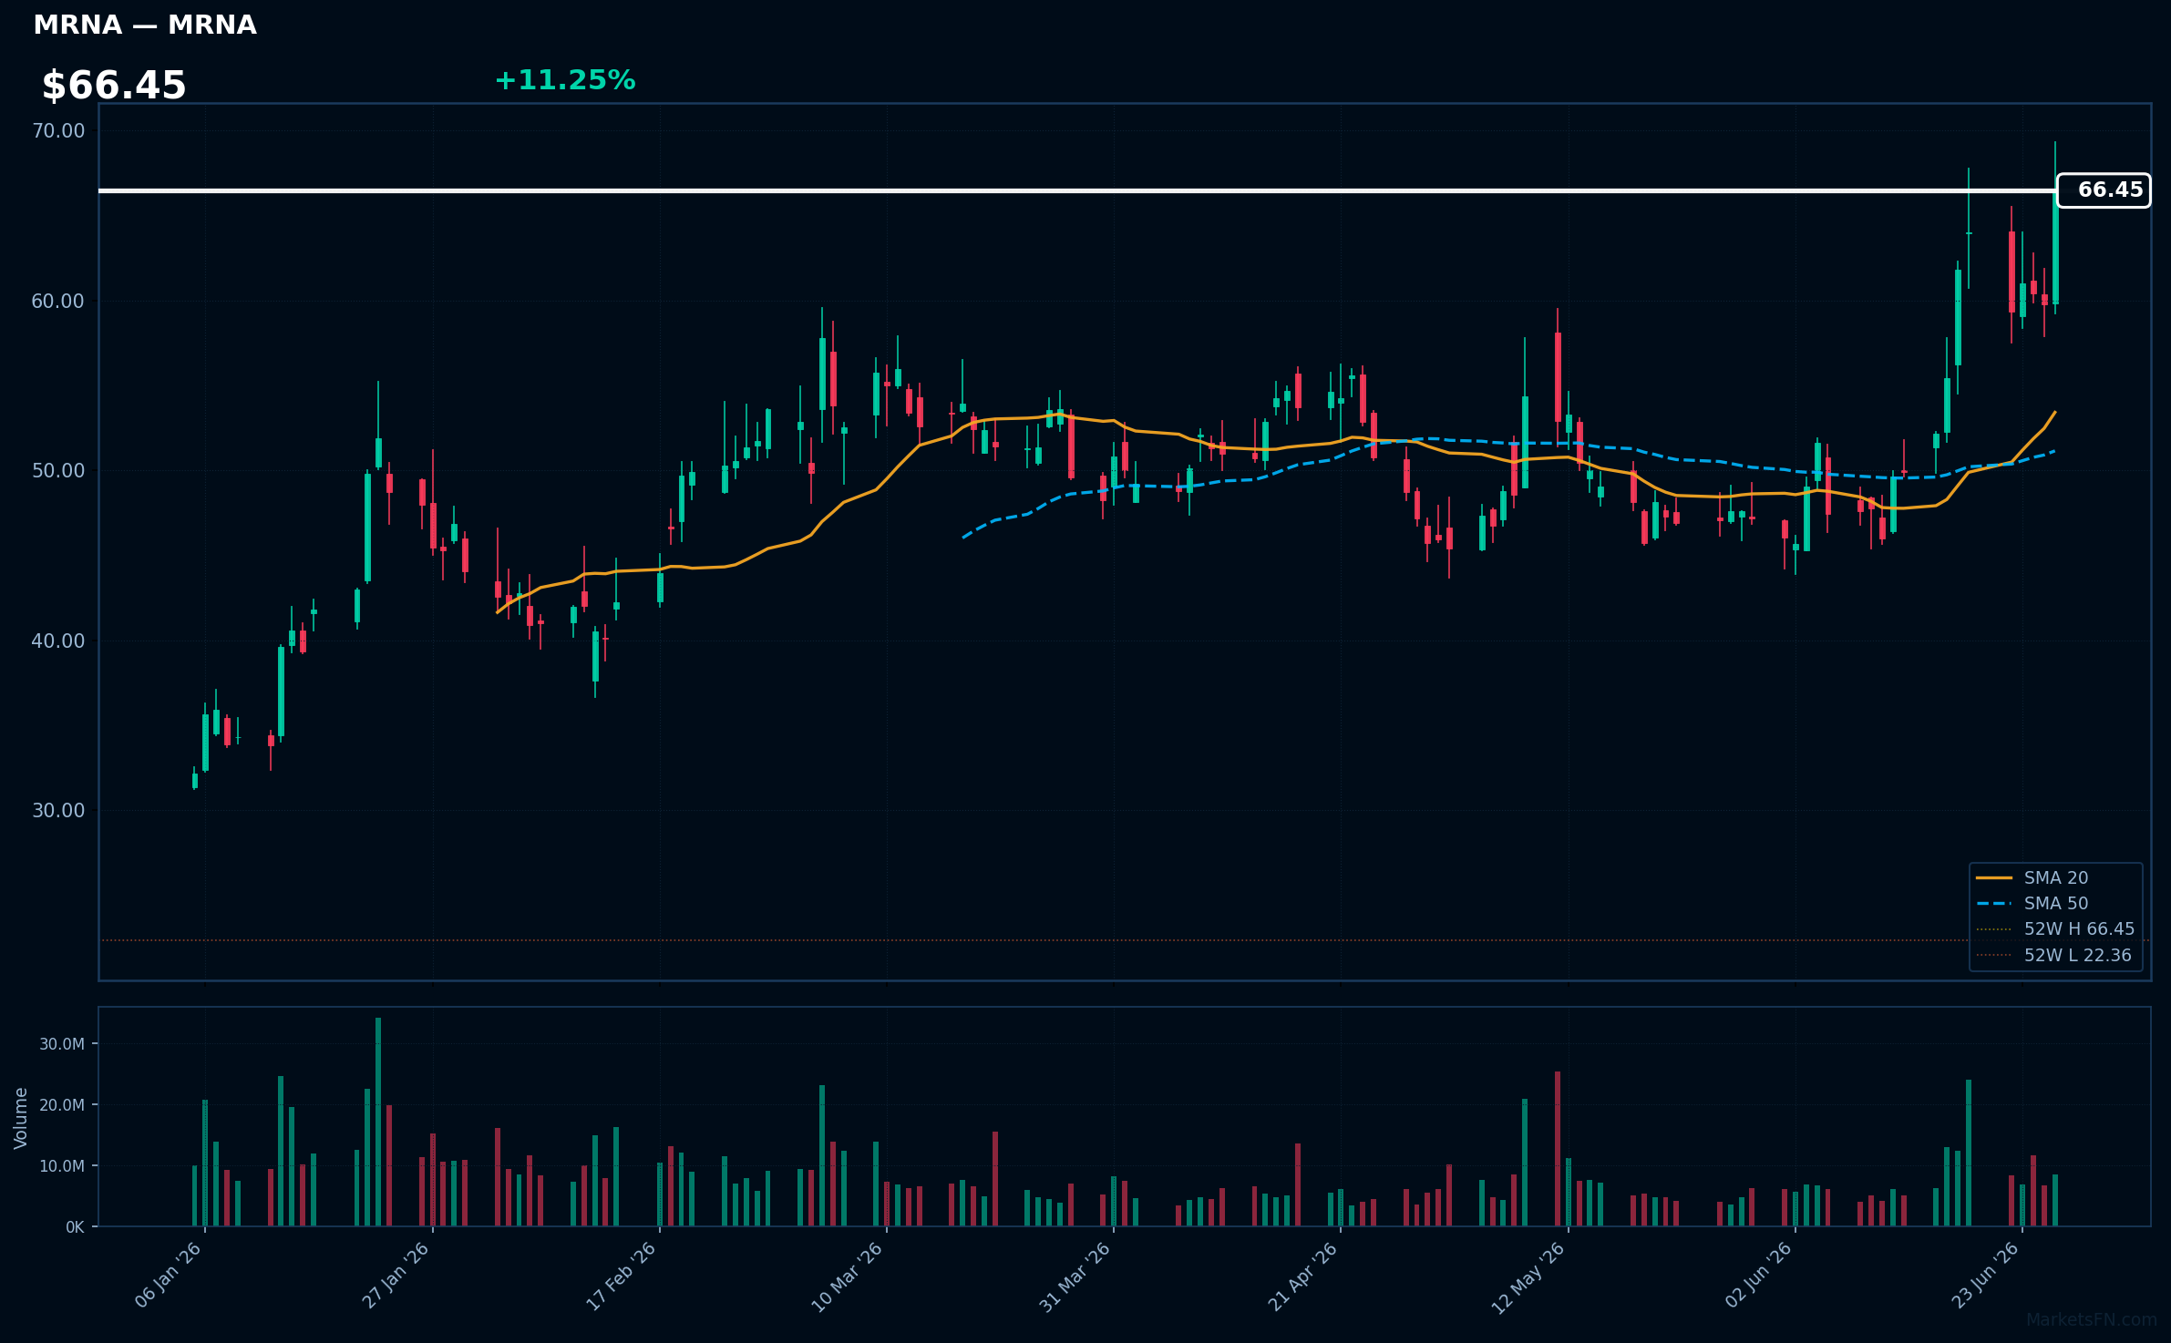
Task: Click the 30.0M volume axis label
Action: pyautogui.click(x=62, y=1044)
